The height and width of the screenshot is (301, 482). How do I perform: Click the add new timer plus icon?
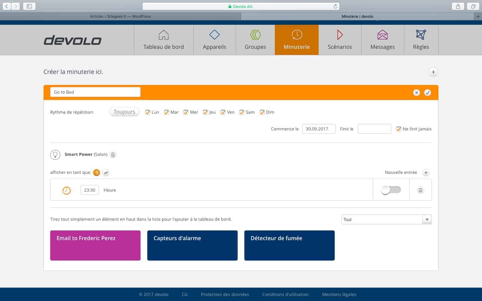coord(433,72)
